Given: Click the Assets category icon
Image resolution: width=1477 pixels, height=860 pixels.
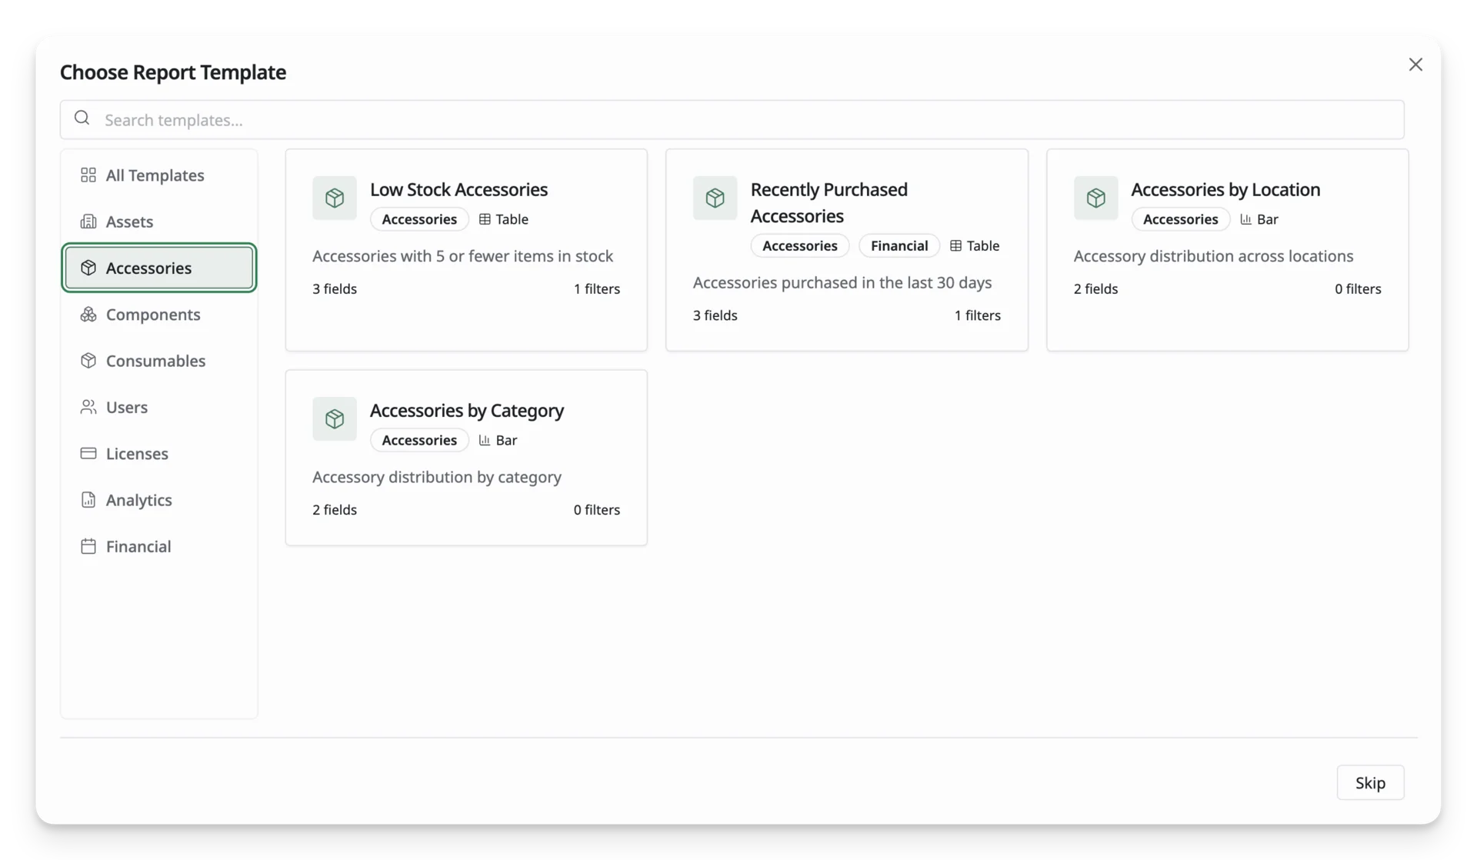Looking at the screenshot, I should coord(88,222).
